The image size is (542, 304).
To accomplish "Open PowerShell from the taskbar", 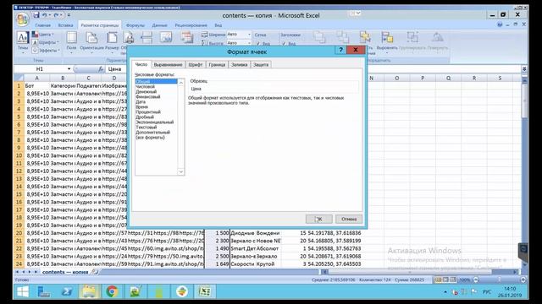I will click(x=66, y=291).
